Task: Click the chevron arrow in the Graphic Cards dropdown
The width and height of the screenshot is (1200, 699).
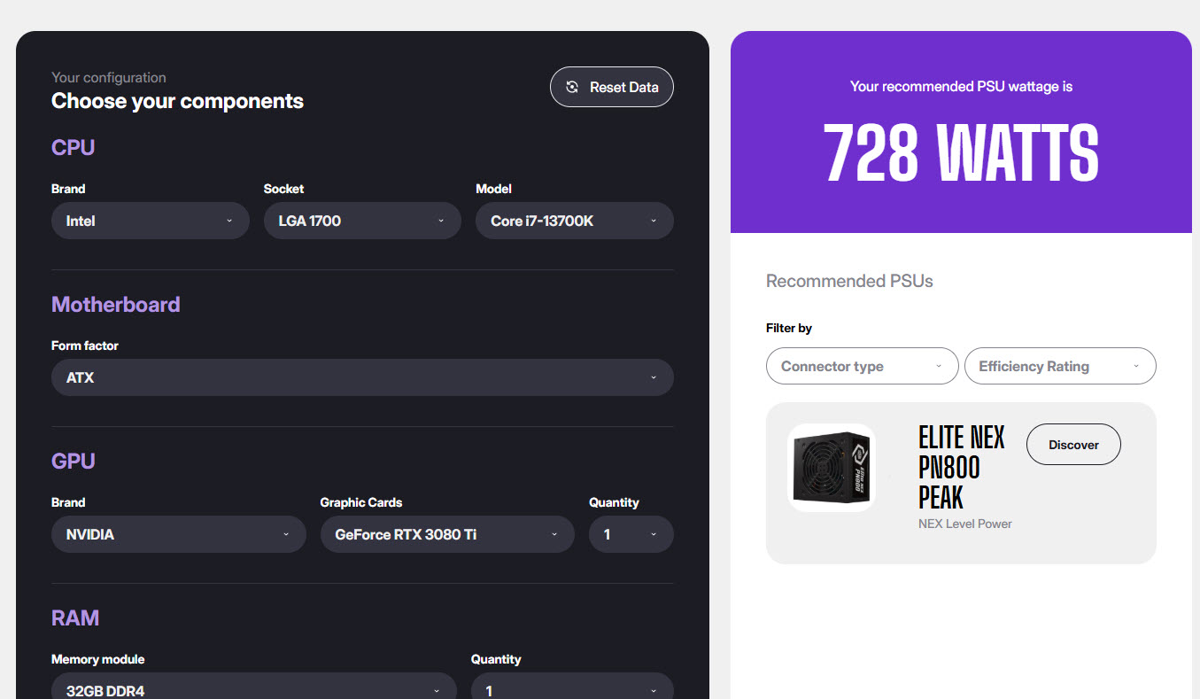Action: pyautogui.click(x=554, y=534)
